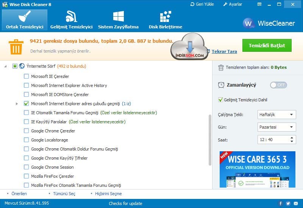Check Google Chrome Otomatik Doldur Forumu Geçmiţi
The width and height of the screenshot is (303, 208).
pyautogui.click(x=26, y=149)
